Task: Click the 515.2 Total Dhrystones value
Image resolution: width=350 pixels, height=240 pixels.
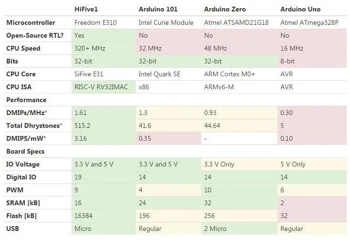Action: pyautogui.click(x=82, y=125)
